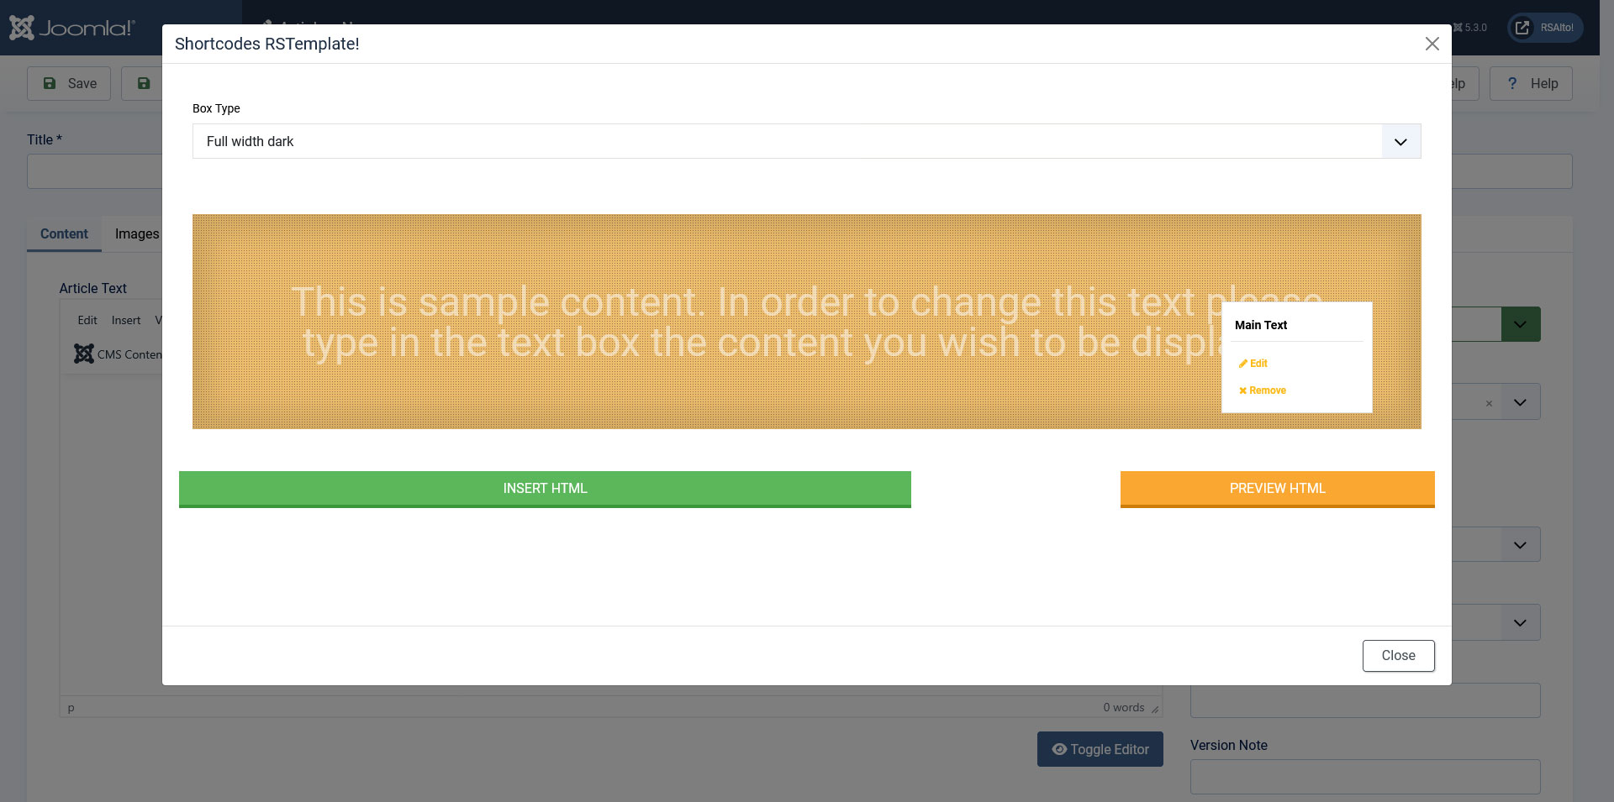Click the Close button in the dialog footer
Image resolution: width=1614 pixels, height=802 pixels.
tap(1398, 656)
